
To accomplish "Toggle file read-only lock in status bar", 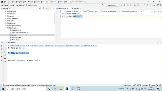I will [157, 85].
